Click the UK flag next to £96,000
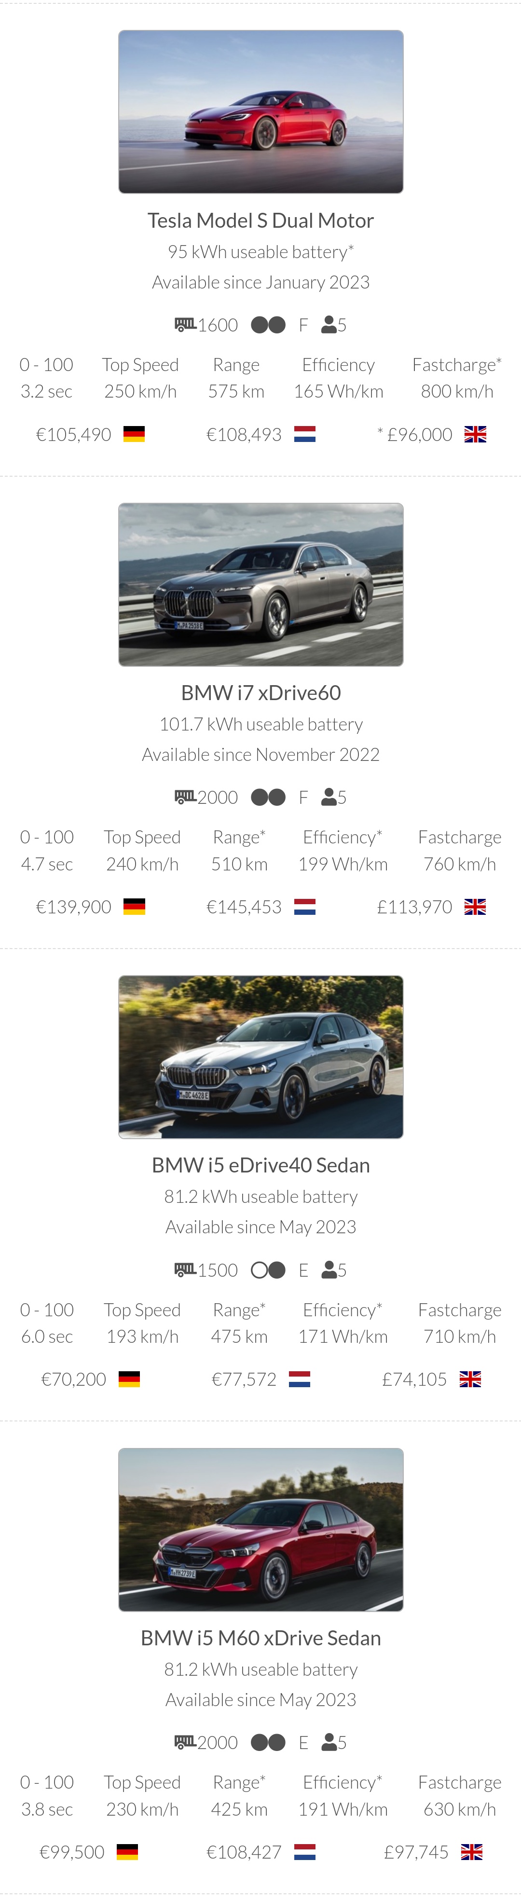This screenshot has height=1902, width=521. tap(475, 434)
